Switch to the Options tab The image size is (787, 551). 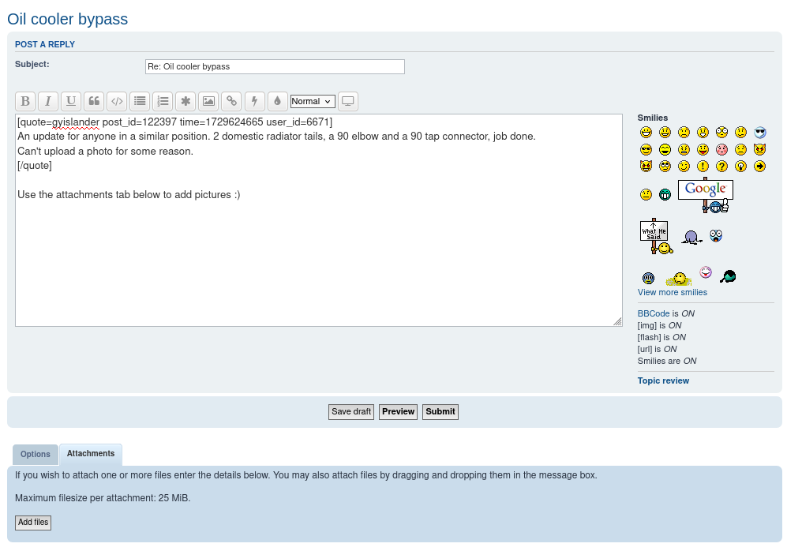click(36, 454)
